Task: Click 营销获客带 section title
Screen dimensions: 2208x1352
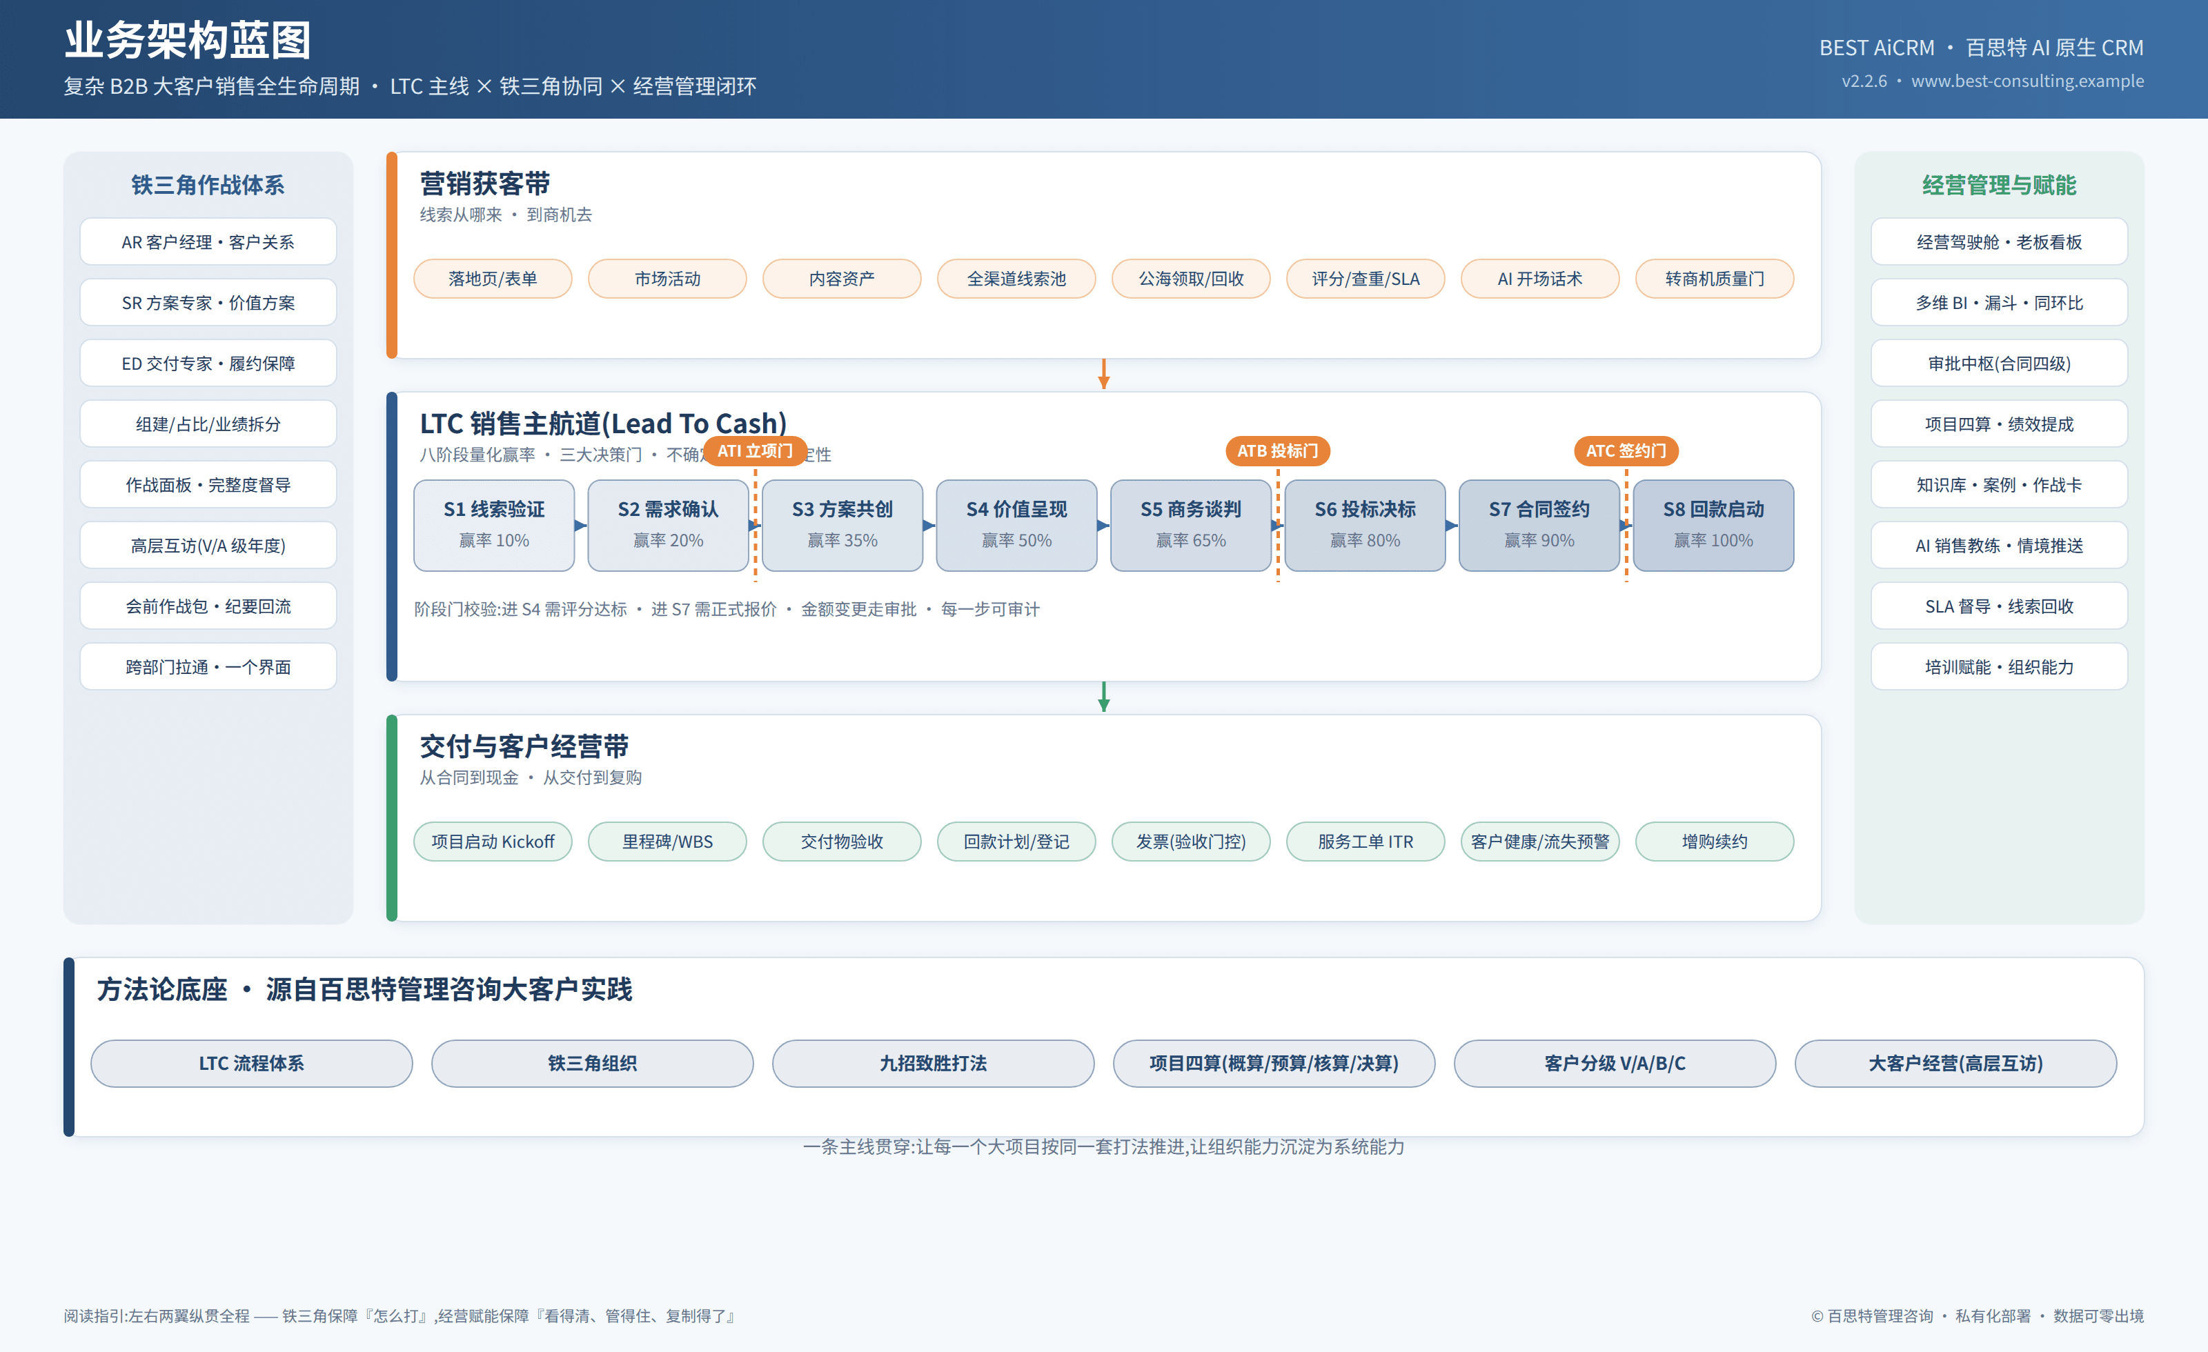Action: [485, 183]
